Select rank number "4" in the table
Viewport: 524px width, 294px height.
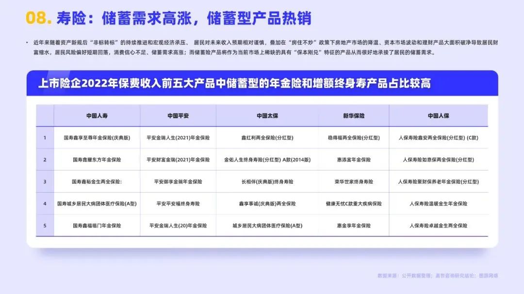45,203
